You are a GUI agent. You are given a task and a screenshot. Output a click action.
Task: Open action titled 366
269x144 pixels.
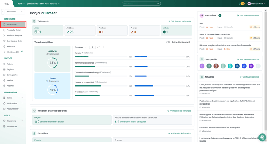click(230, 25)
